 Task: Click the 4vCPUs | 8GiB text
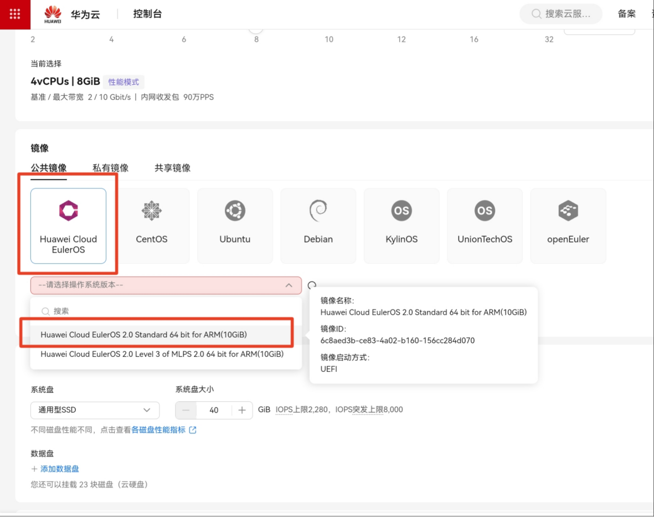(65, 81)
